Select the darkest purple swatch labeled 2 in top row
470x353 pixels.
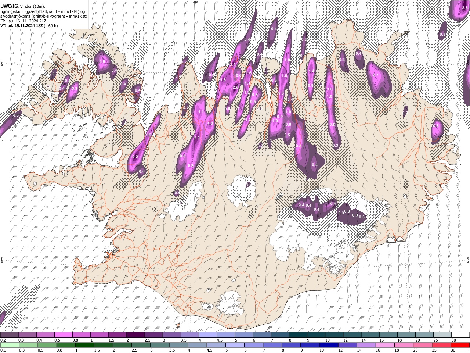[x=135, y=335]
